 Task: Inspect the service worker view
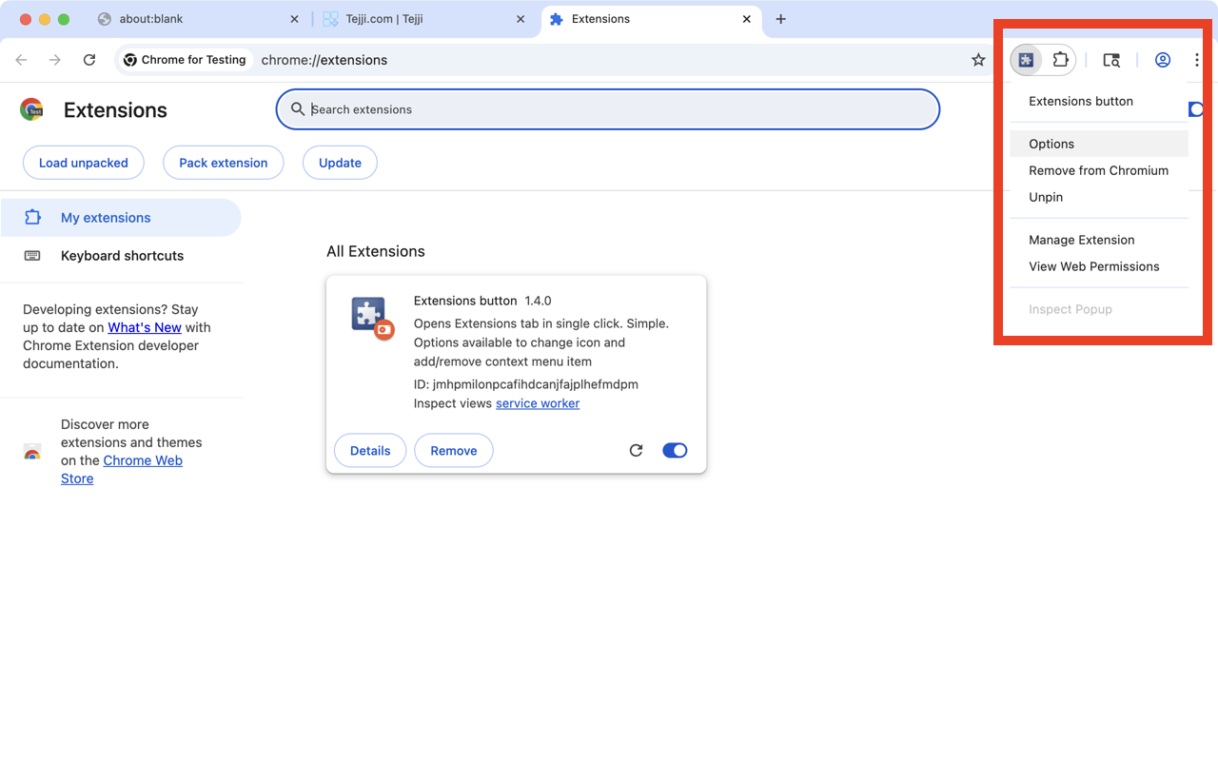(537, 403)
